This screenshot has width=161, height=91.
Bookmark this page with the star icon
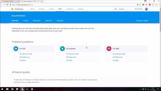140,5
